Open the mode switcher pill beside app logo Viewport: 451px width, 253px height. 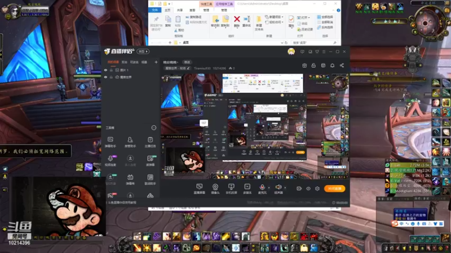(143, 51)
